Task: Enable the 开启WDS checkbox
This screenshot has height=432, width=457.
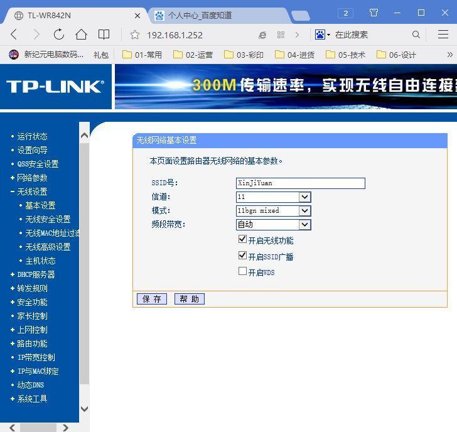Action: point(242,271)
